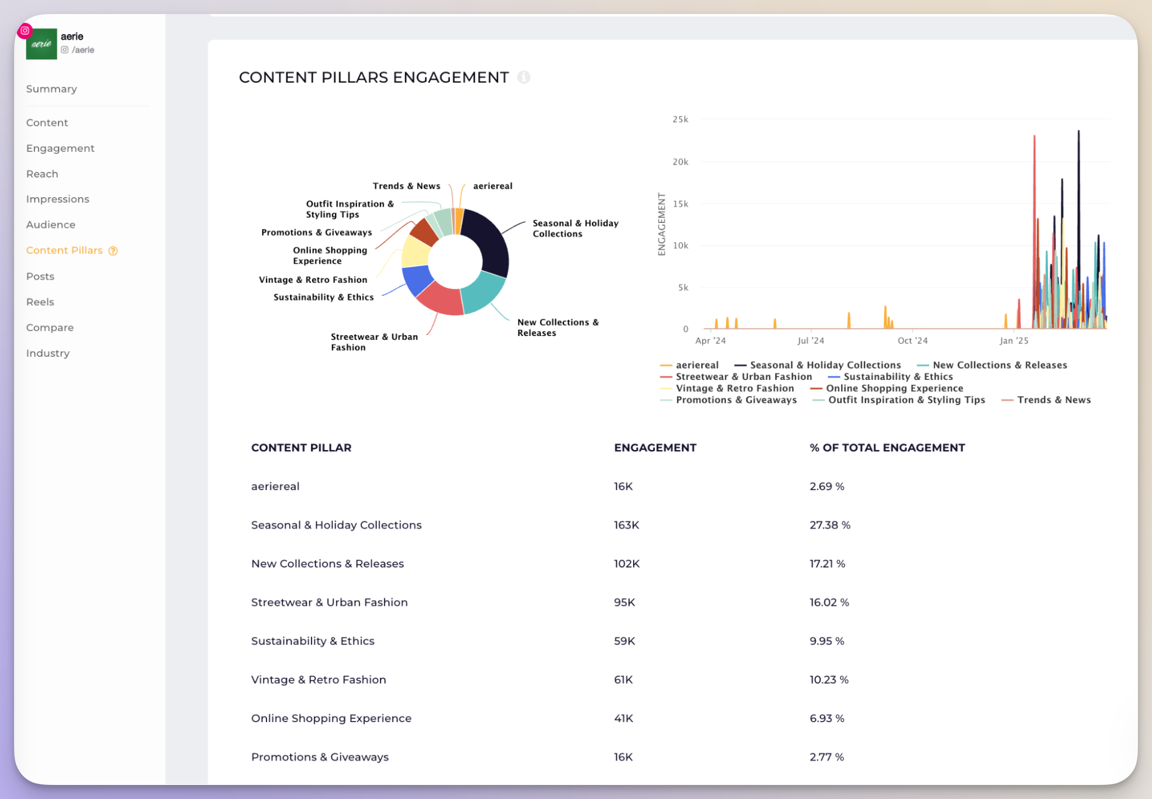Toggle Streetwear & Urban Fashion legend series

(736, 377)
